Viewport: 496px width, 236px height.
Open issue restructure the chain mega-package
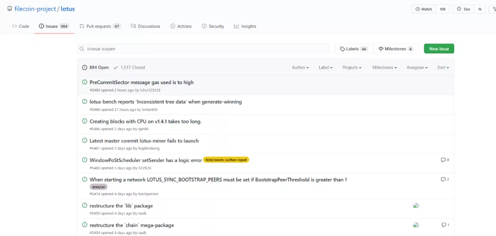(132, 225)
